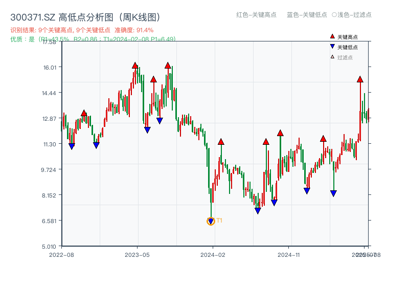Select the orange-circled T1 low-point marker
The height and width of the screenshot is (307, 409).
tap(211, 222)
